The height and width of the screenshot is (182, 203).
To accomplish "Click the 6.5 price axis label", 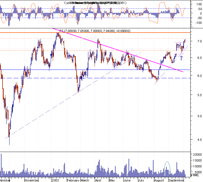I will pos(200,58).
